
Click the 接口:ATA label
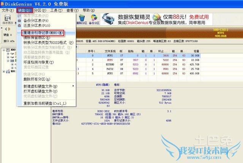(9, 41)
